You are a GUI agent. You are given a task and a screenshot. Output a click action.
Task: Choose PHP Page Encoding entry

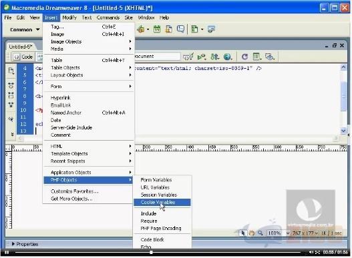162,228
